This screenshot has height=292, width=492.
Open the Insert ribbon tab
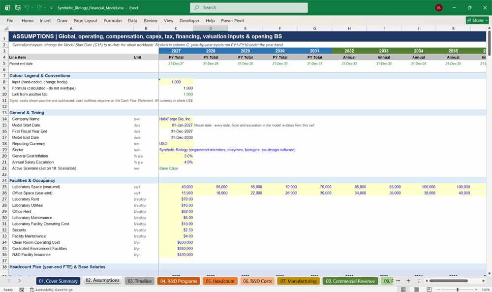45,20
